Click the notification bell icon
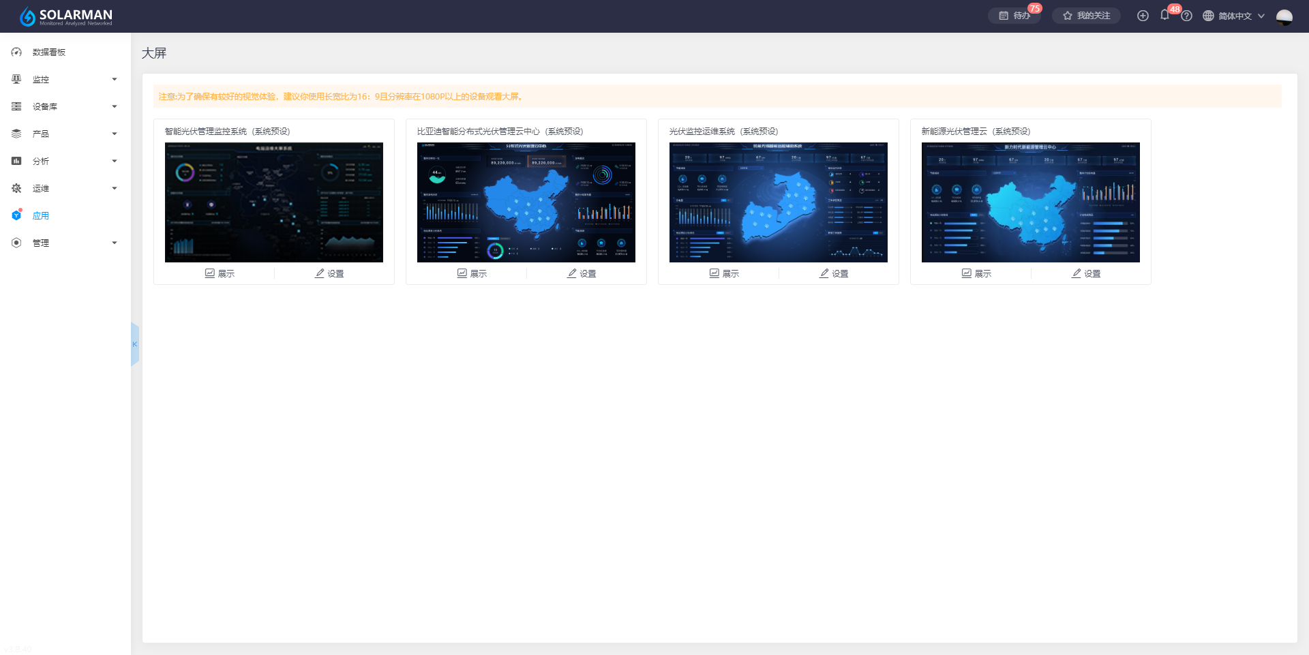 [x=1164, y=15]
